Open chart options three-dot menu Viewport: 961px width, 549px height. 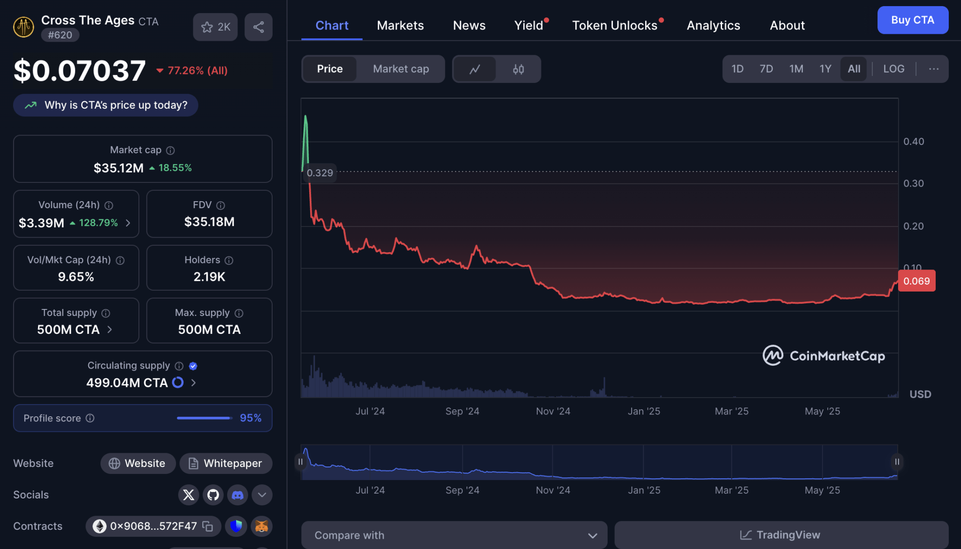(x=934, y=69)
